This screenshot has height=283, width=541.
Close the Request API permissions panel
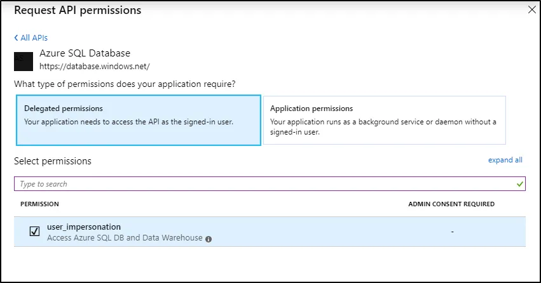(x=531, y=9)
